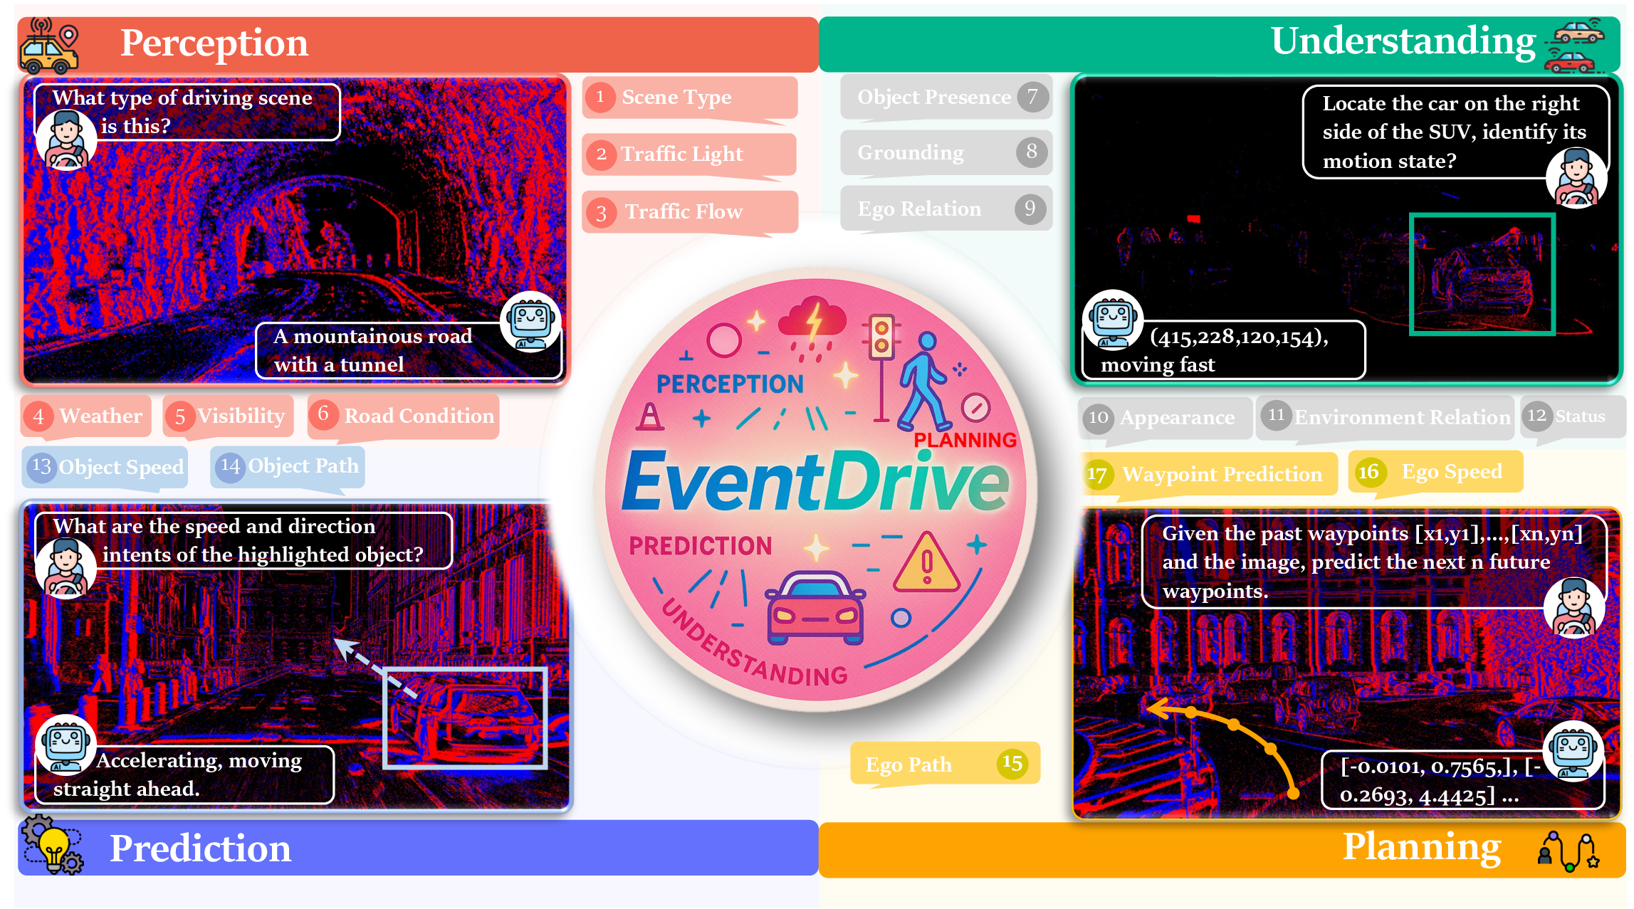Click 'Locate the car on the right' question

[1455, 132]
